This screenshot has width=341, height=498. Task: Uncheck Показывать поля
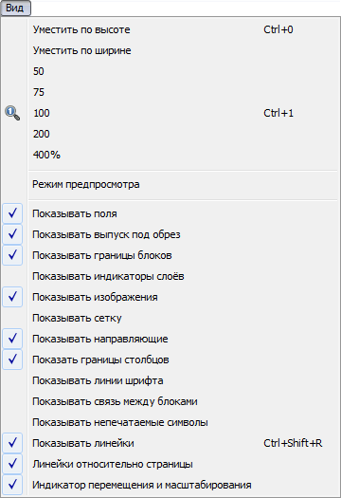[x=170, y=213]
